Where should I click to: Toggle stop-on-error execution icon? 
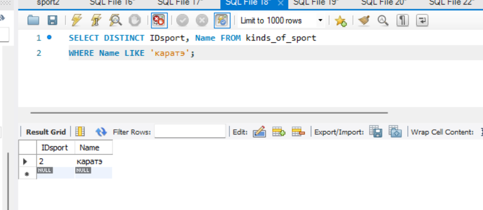[159, 21]
